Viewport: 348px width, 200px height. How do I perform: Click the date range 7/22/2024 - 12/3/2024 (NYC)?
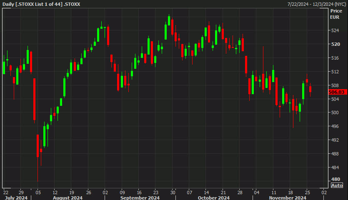coord(317,4)
